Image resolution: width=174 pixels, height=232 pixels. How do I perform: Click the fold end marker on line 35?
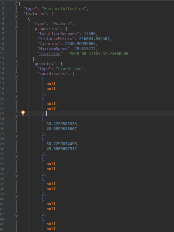pyautogui.click(x=17, y=174)
